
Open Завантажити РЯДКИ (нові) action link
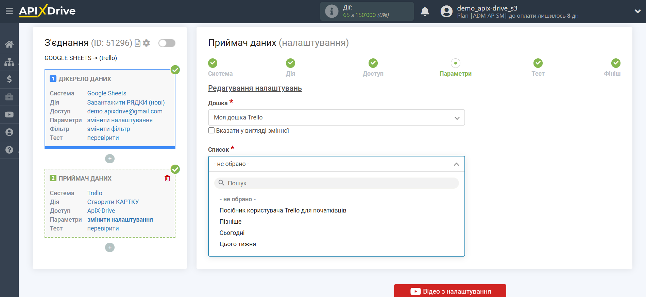click(x=126, y=103)
